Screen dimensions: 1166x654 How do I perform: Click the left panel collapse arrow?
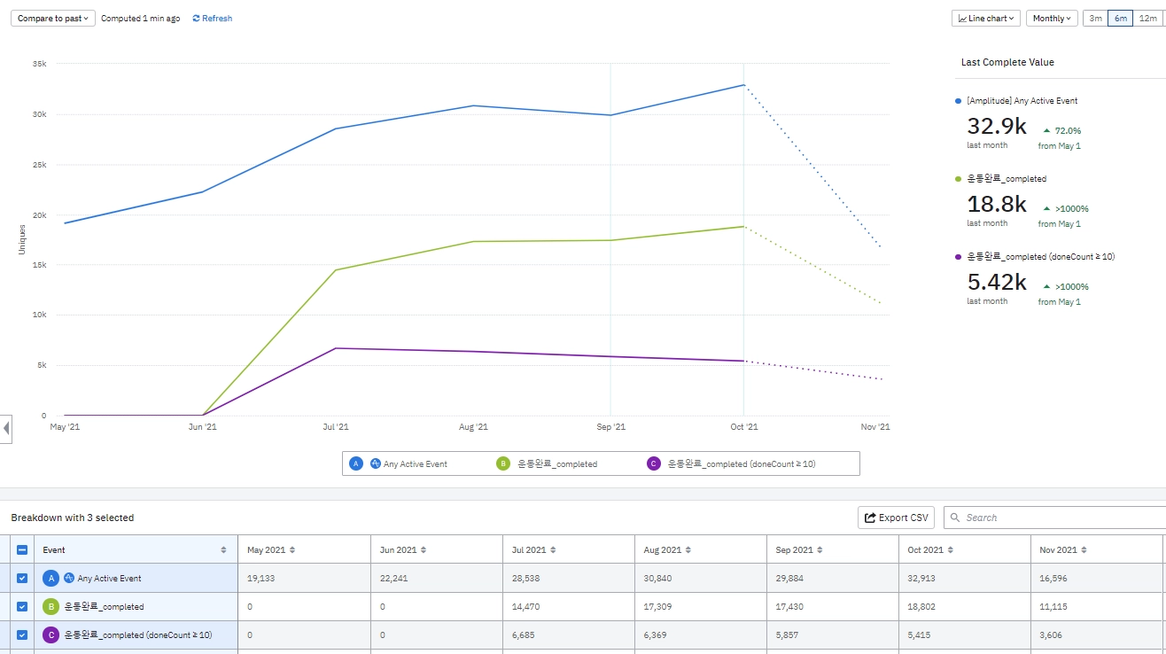6,429
